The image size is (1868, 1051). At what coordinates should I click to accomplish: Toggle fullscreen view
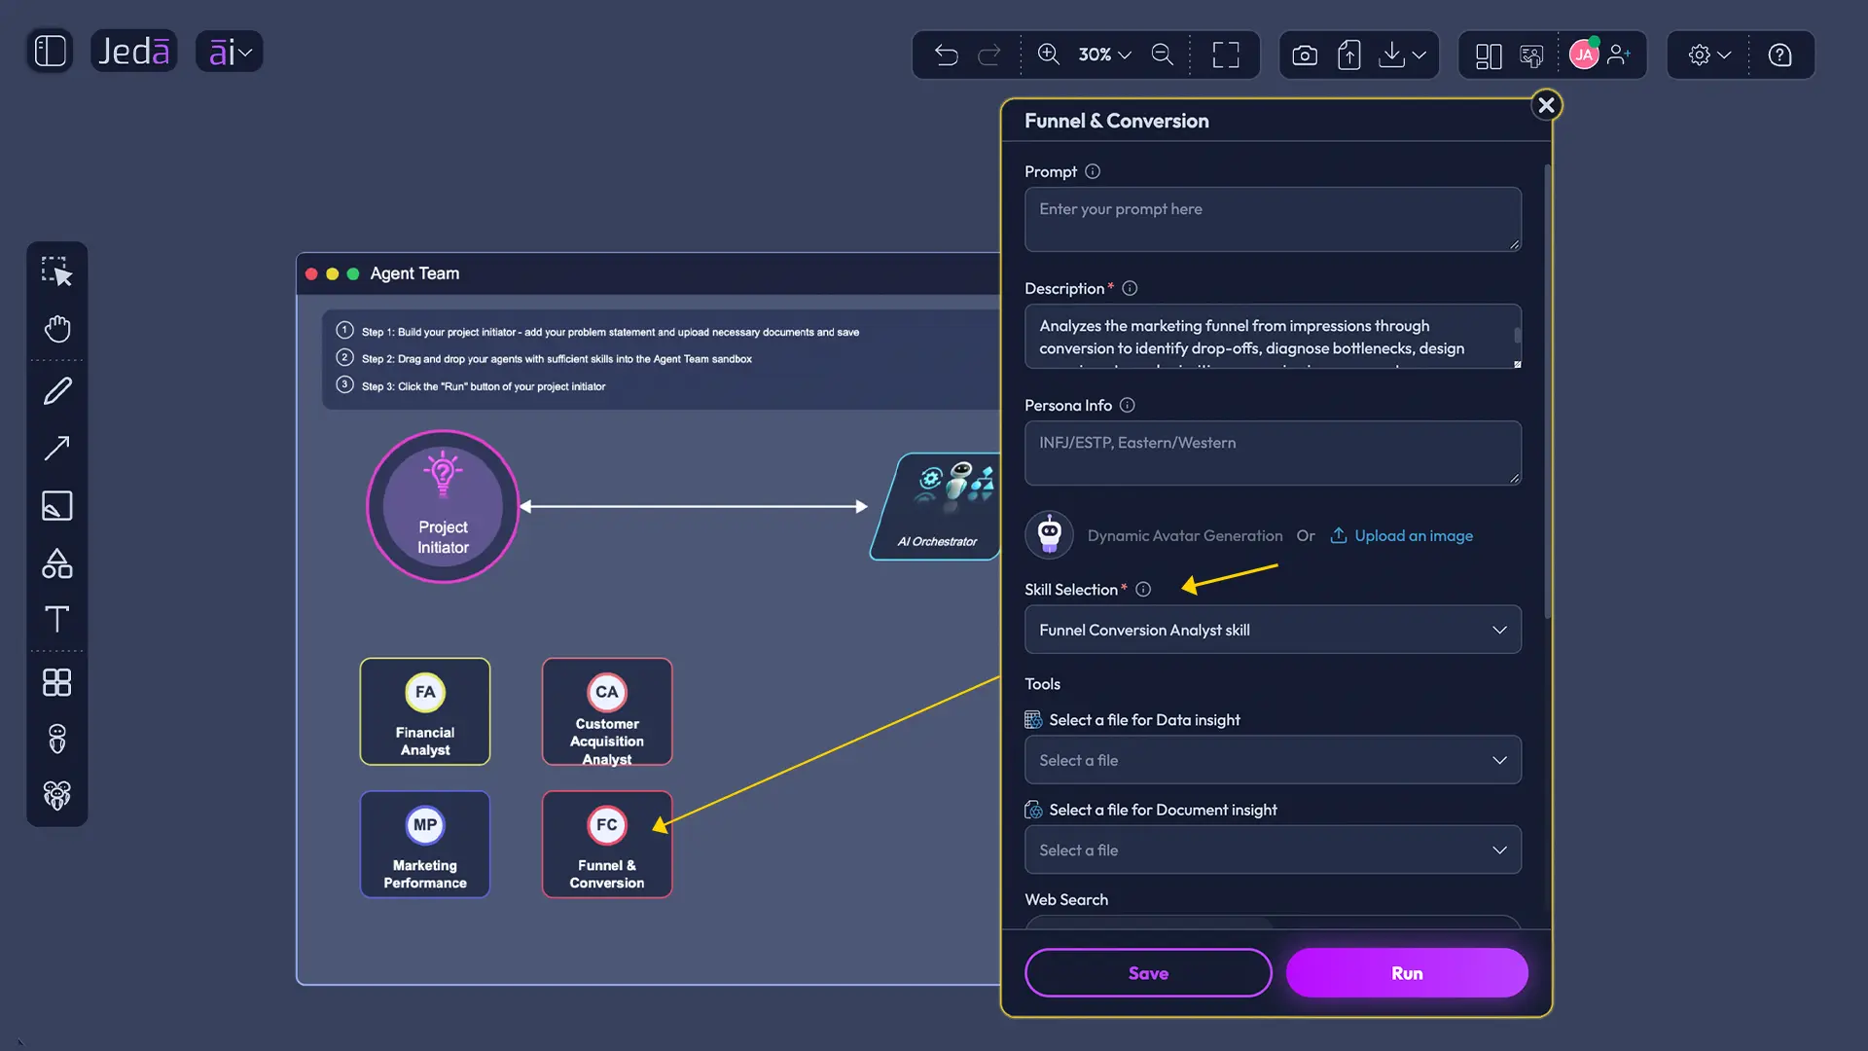tap(1226, 54)
